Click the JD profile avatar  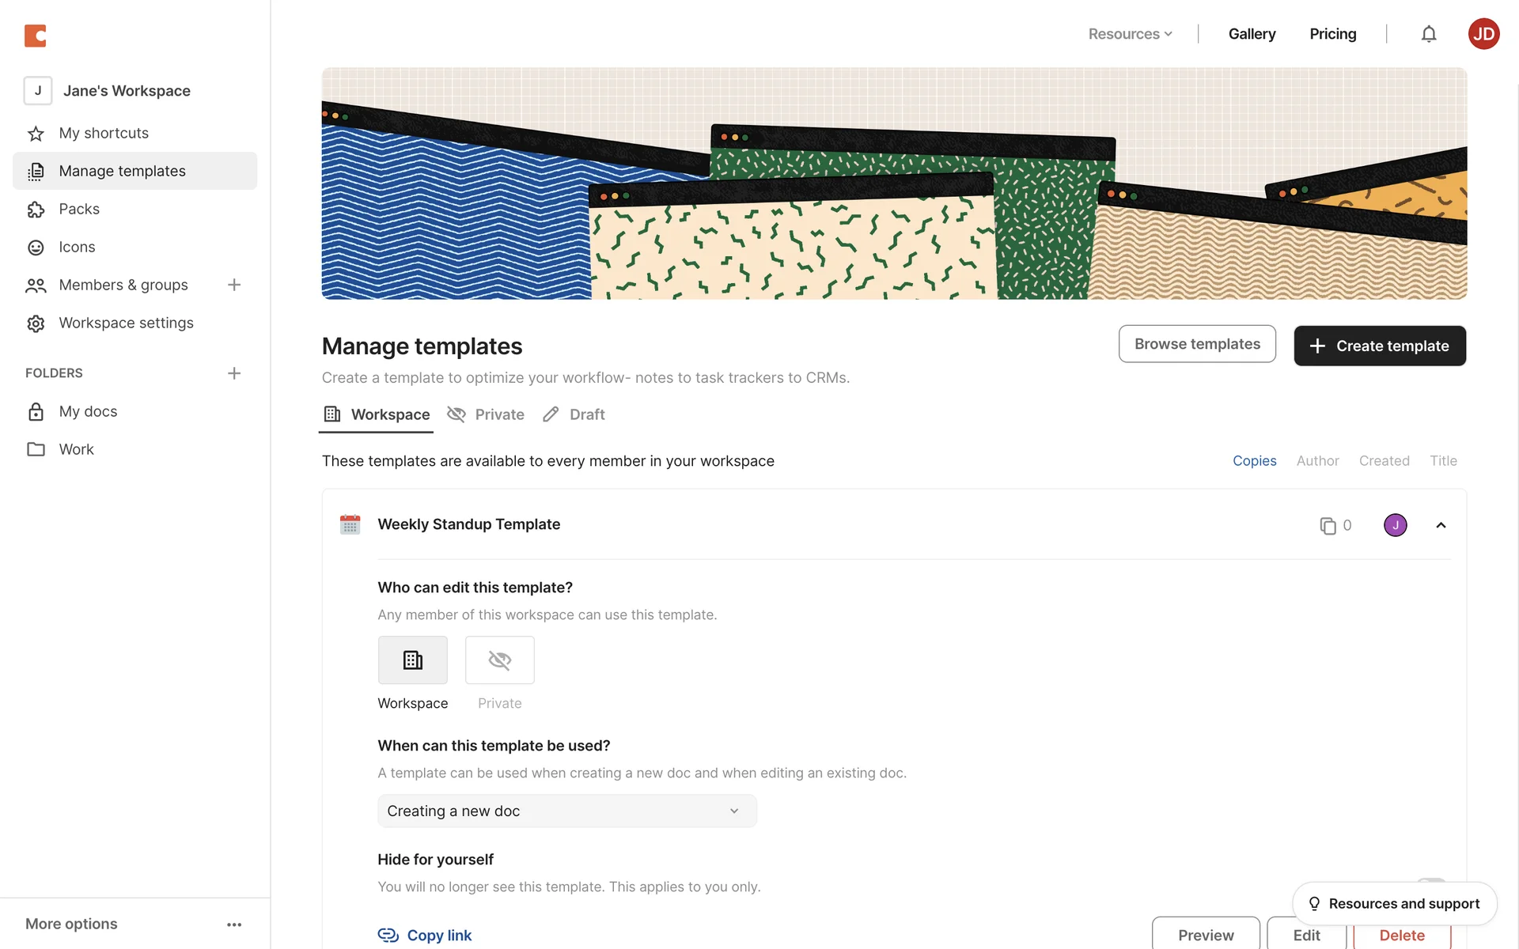point(1483,34)
